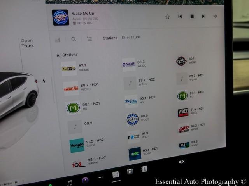Open the station list options icon
Viewport: 249px width, 186px height.
pyautogui.click(x=89, y=39)
